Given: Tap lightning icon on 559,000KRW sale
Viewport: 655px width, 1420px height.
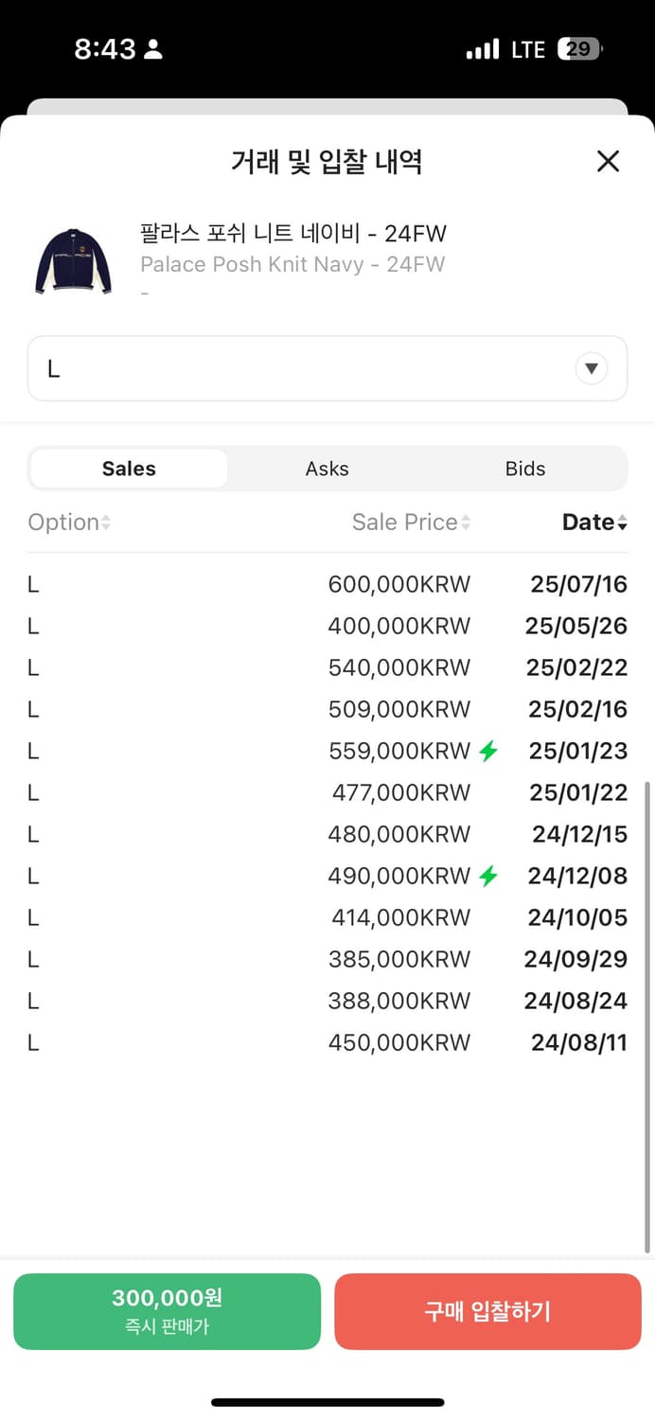Looking at the screenshot, I should (488, 752).
